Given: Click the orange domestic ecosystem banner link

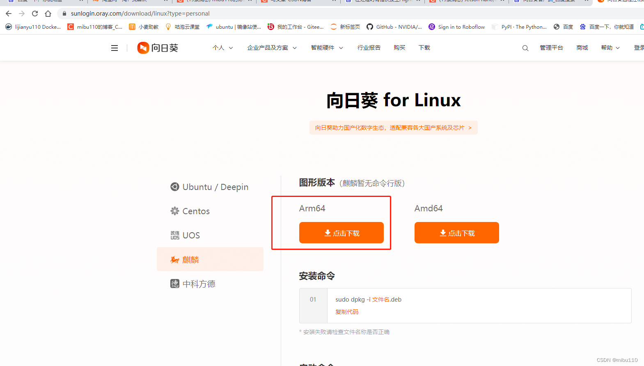Looking at the screenshot, I should click(x=393, y=128).
